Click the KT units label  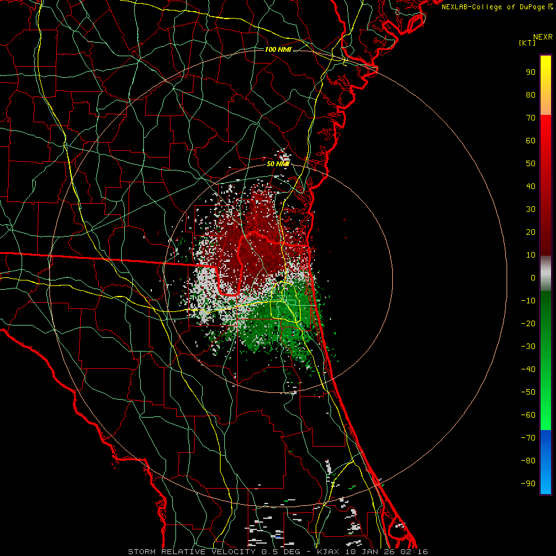pos(527,43)
